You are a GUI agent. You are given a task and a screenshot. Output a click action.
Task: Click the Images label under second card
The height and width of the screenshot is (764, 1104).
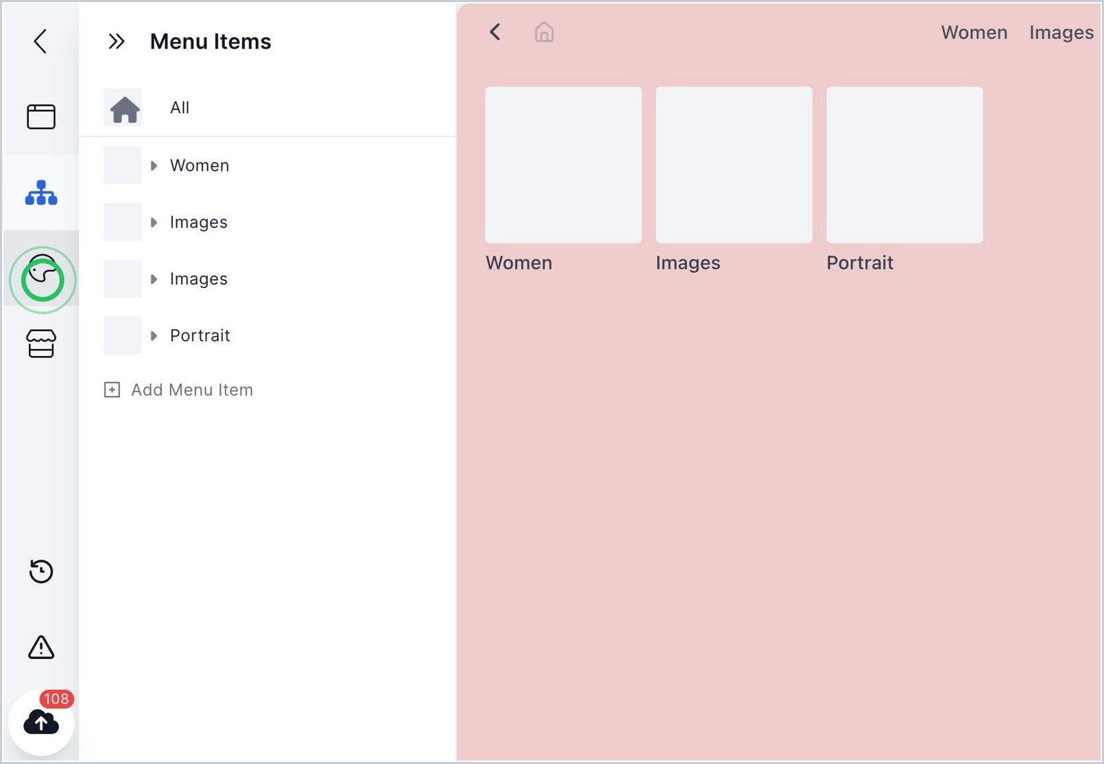(688, 263)
